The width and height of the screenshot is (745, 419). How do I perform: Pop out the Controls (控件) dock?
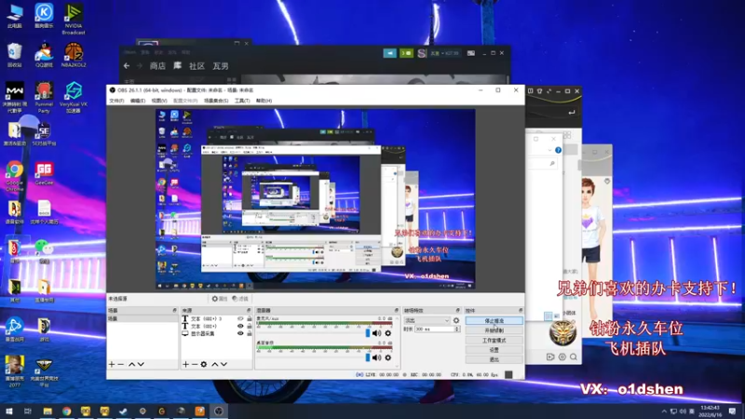click(x=521, y=310)
